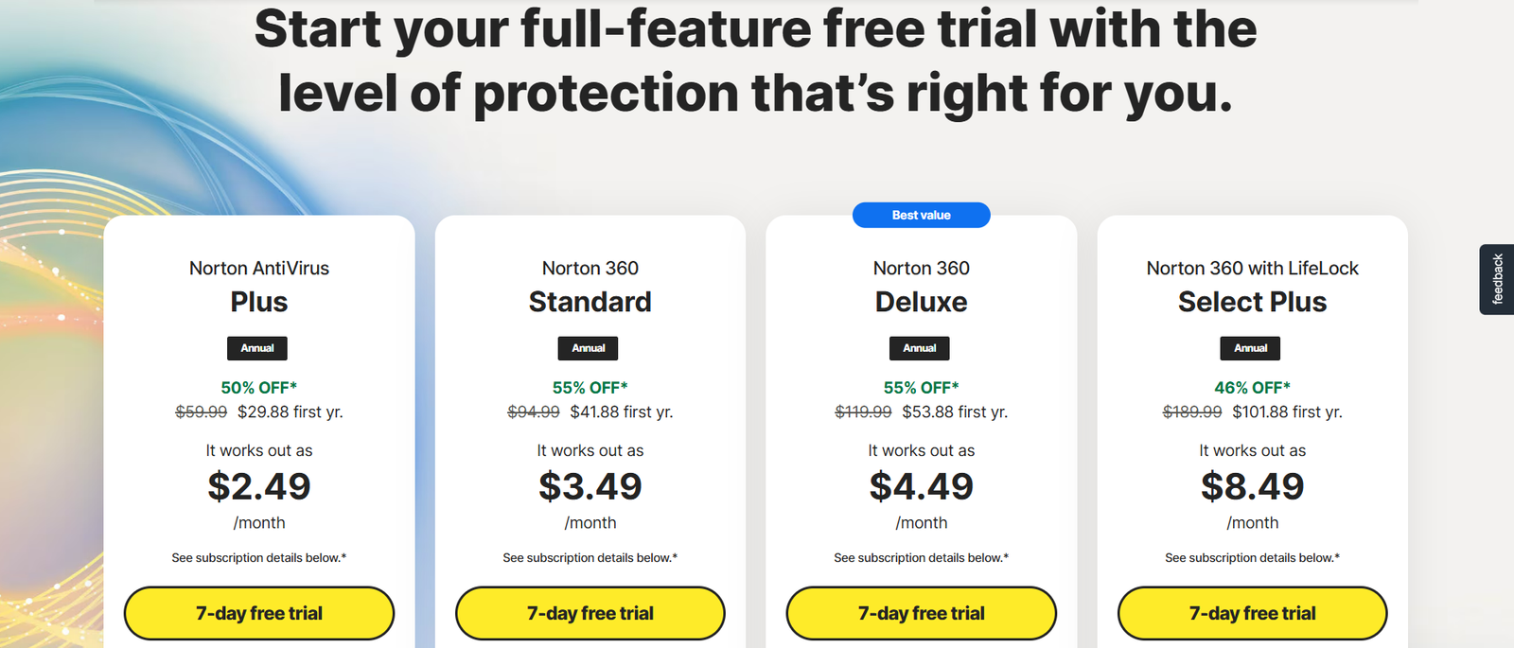Click the Best value badge
1514x648 pixels.
pyautogui.click(x=922, y=216)
